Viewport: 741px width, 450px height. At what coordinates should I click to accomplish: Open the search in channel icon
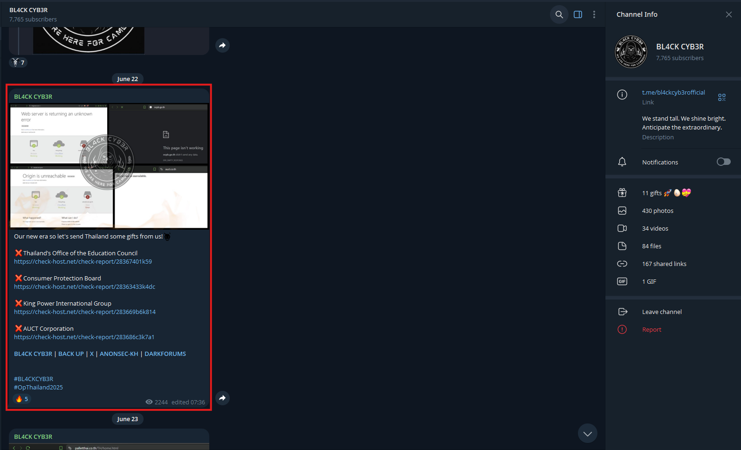pos(559,14)
